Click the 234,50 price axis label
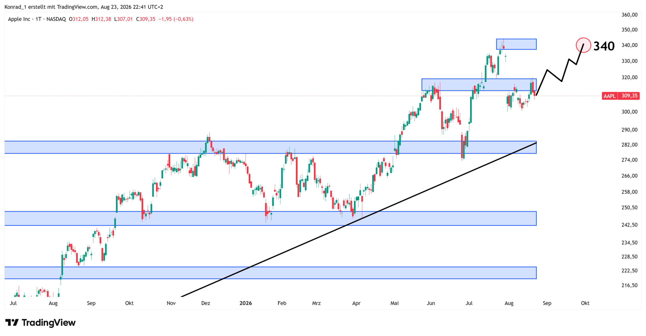The height and width of the screenshot is (336, 646). [x=629, y=243]
